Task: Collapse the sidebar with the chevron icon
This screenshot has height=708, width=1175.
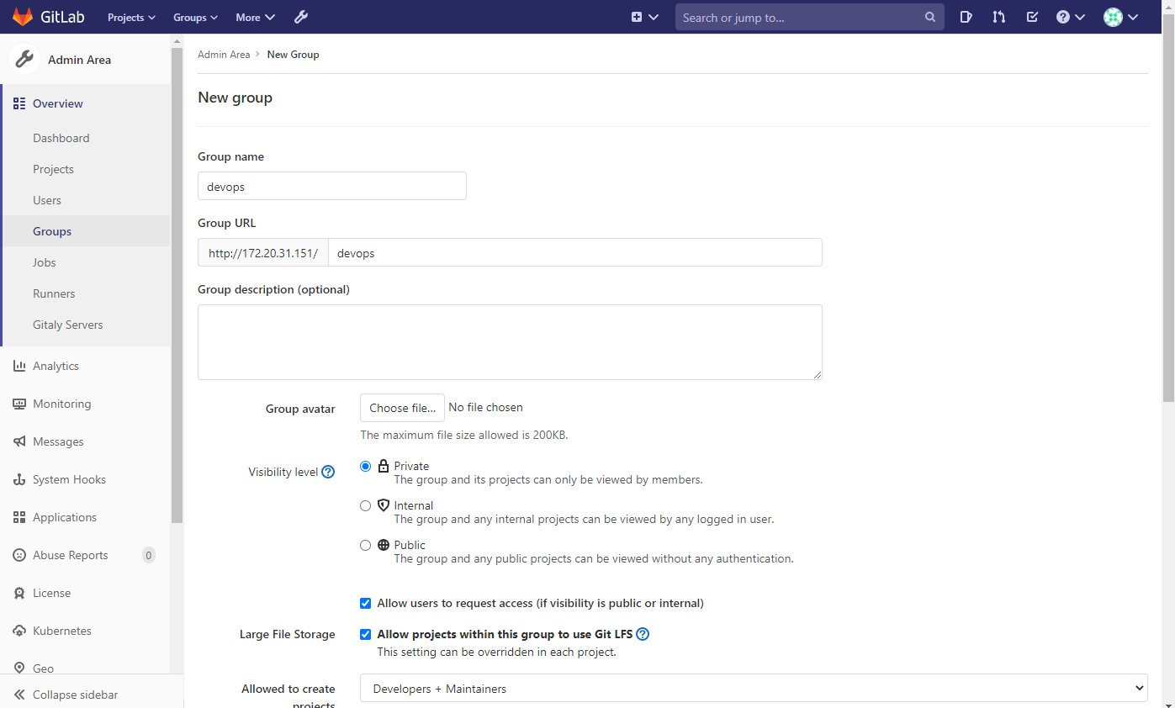Action: tap(19, 695)
